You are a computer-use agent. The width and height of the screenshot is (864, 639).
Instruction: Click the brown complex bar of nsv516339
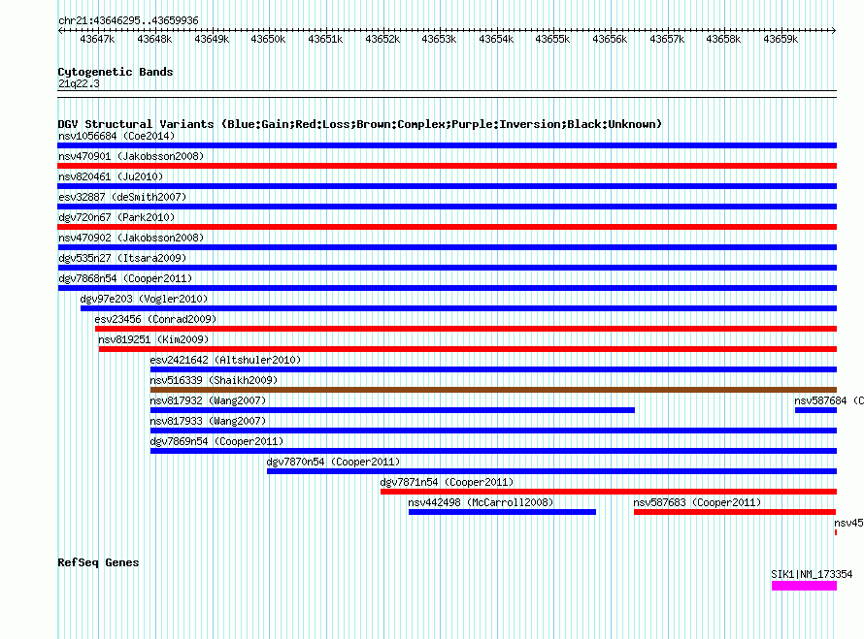[493, 390]
